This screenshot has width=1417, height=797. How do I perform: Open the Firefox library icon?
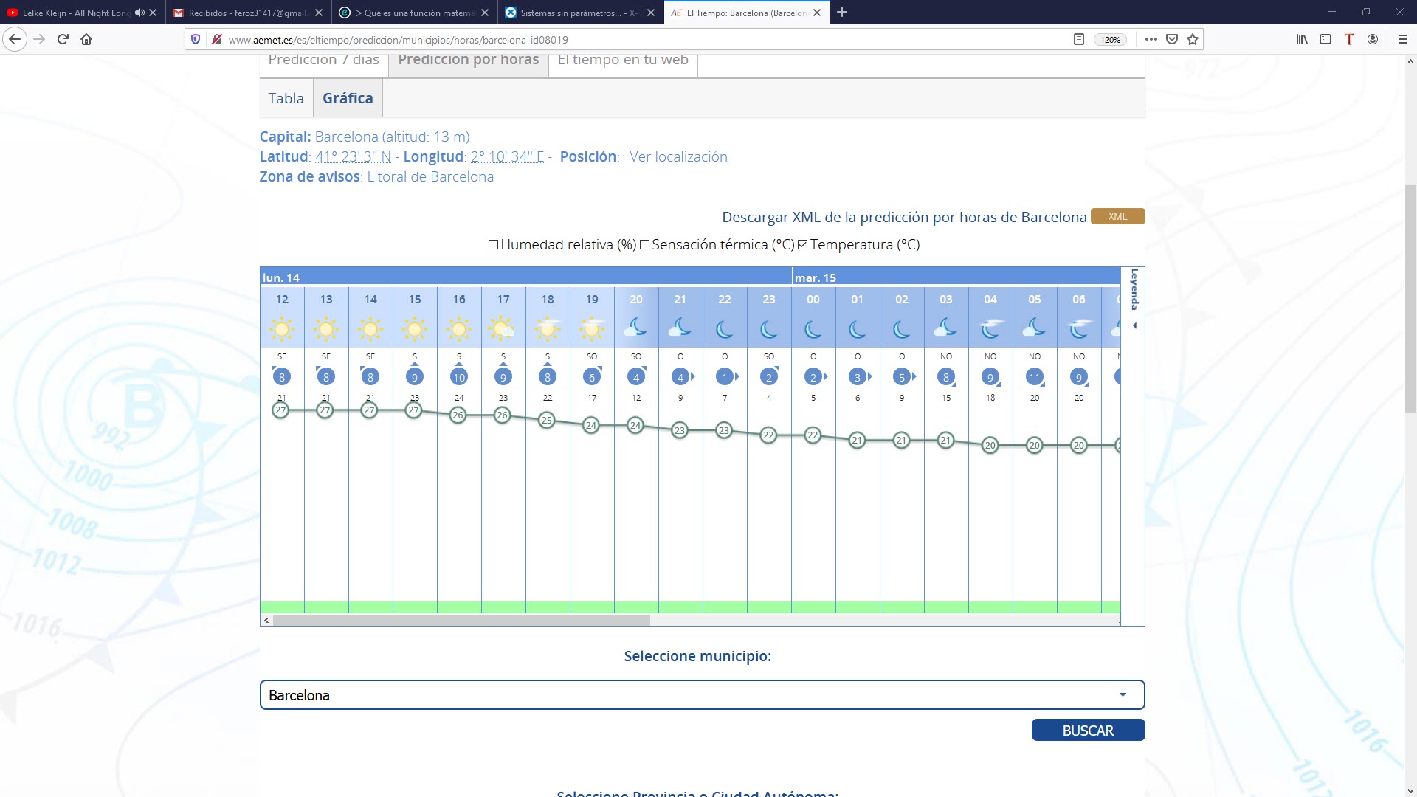tap(1302, 40)
